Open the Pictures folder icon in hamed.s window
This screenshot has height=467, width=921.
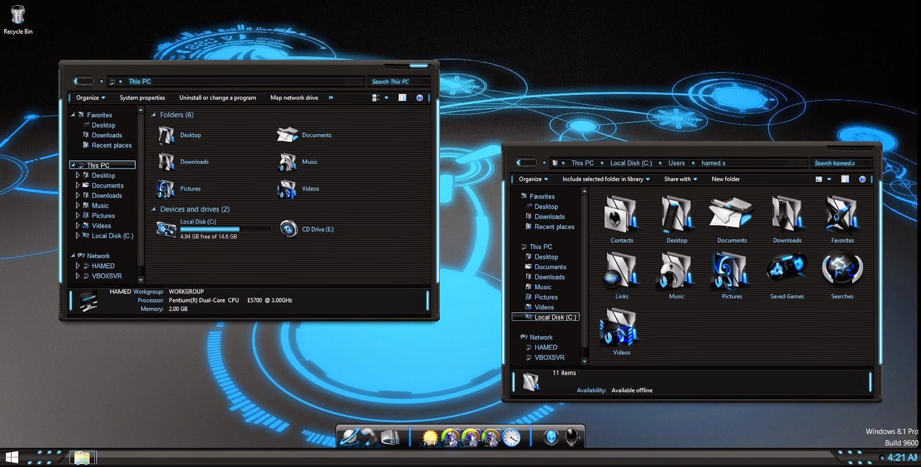(x=730, y=271)
